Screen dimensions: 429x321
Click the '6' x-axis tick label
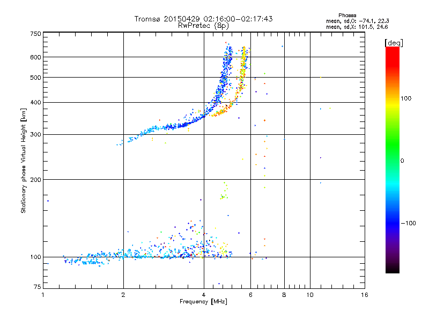point(250,295)
